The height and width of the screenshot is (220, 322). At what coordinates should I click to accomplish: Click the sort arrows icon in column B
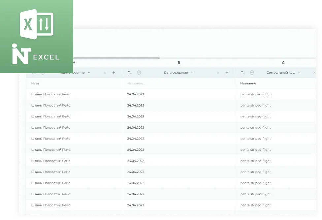(x=130, y=73)
